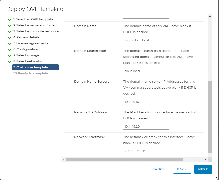Focus the Domain Name Servers field
The image size is (219, 180).
click(146, 102)
